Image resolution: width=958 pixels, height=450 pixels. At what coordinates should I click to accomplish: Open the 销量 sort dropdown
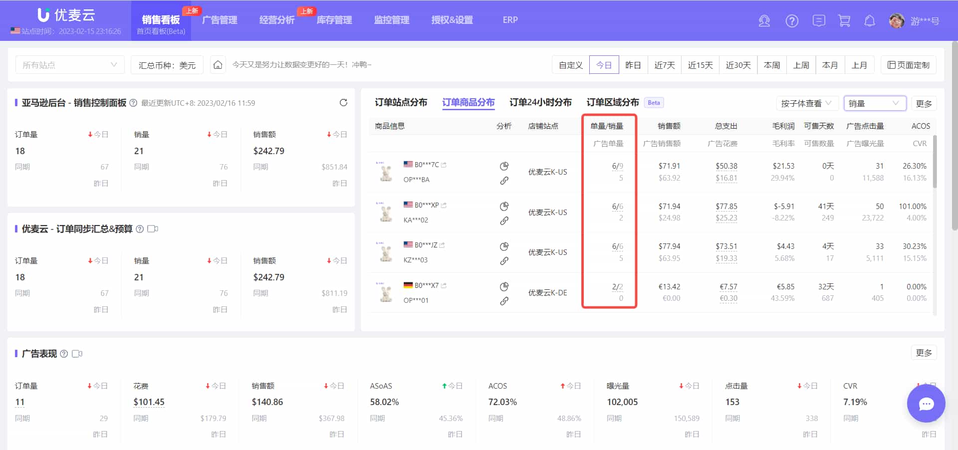pyautogui.click(x=875, y=103)
